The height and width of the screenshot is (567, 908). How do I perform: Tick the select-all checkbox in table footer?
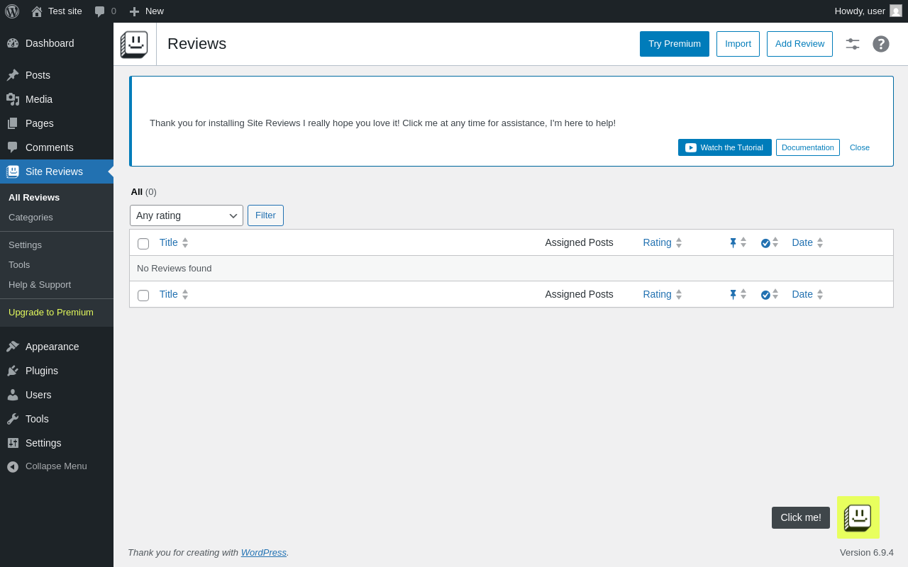tap(143, 296)
